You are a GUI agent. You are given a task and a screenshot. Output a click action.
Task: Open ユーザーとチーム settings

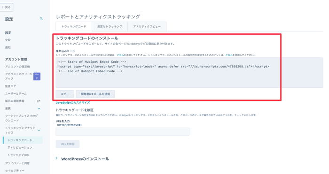pyautogui.click(x=16, y=94)
